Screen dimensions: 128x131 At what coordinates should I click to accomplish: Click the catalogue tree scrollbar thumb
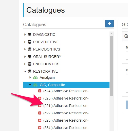(x=112, y=66)
